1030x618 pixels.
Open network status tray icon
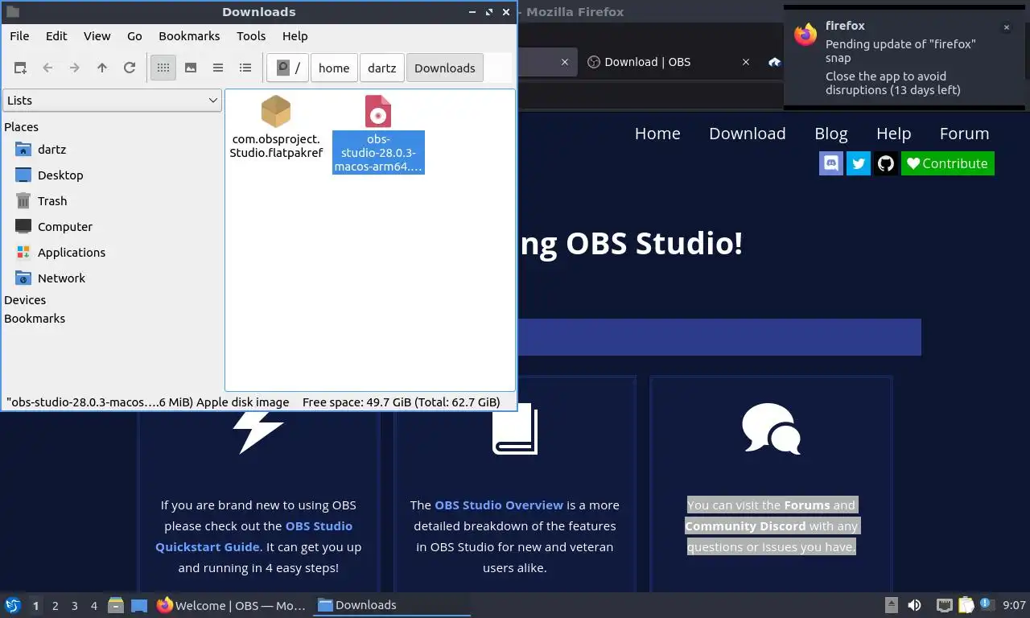(x=944, y=605)
